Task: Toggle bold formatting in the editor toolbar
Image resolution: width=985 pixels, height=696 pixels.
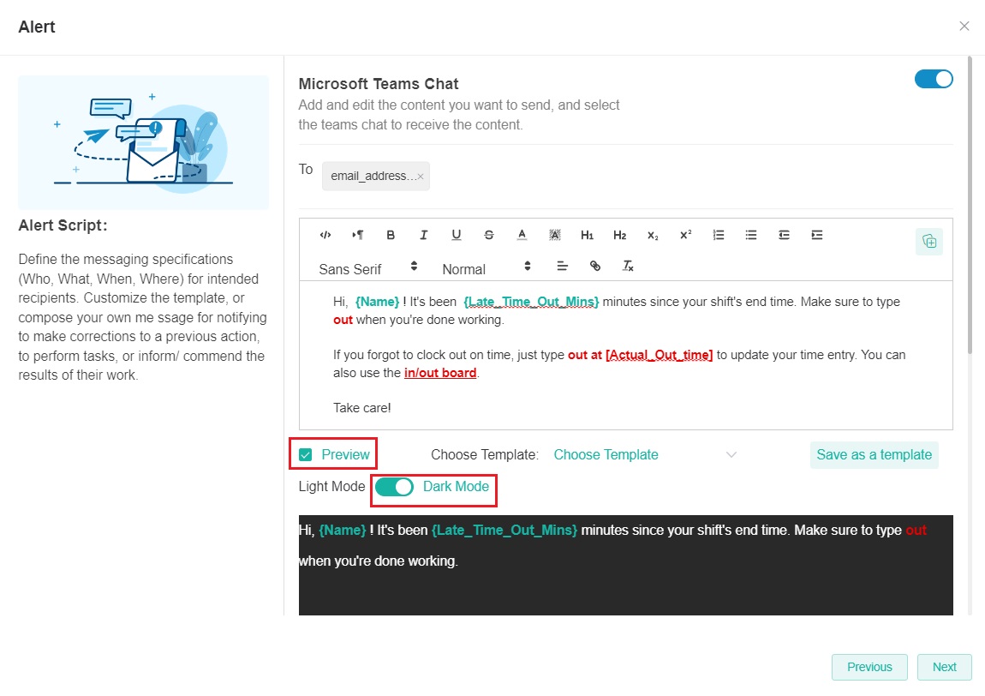Action: (x=391, y=235)
